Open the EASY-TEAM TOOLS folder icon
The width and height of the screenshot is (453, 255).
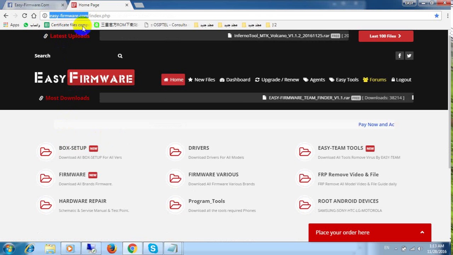tap(305, 152)
